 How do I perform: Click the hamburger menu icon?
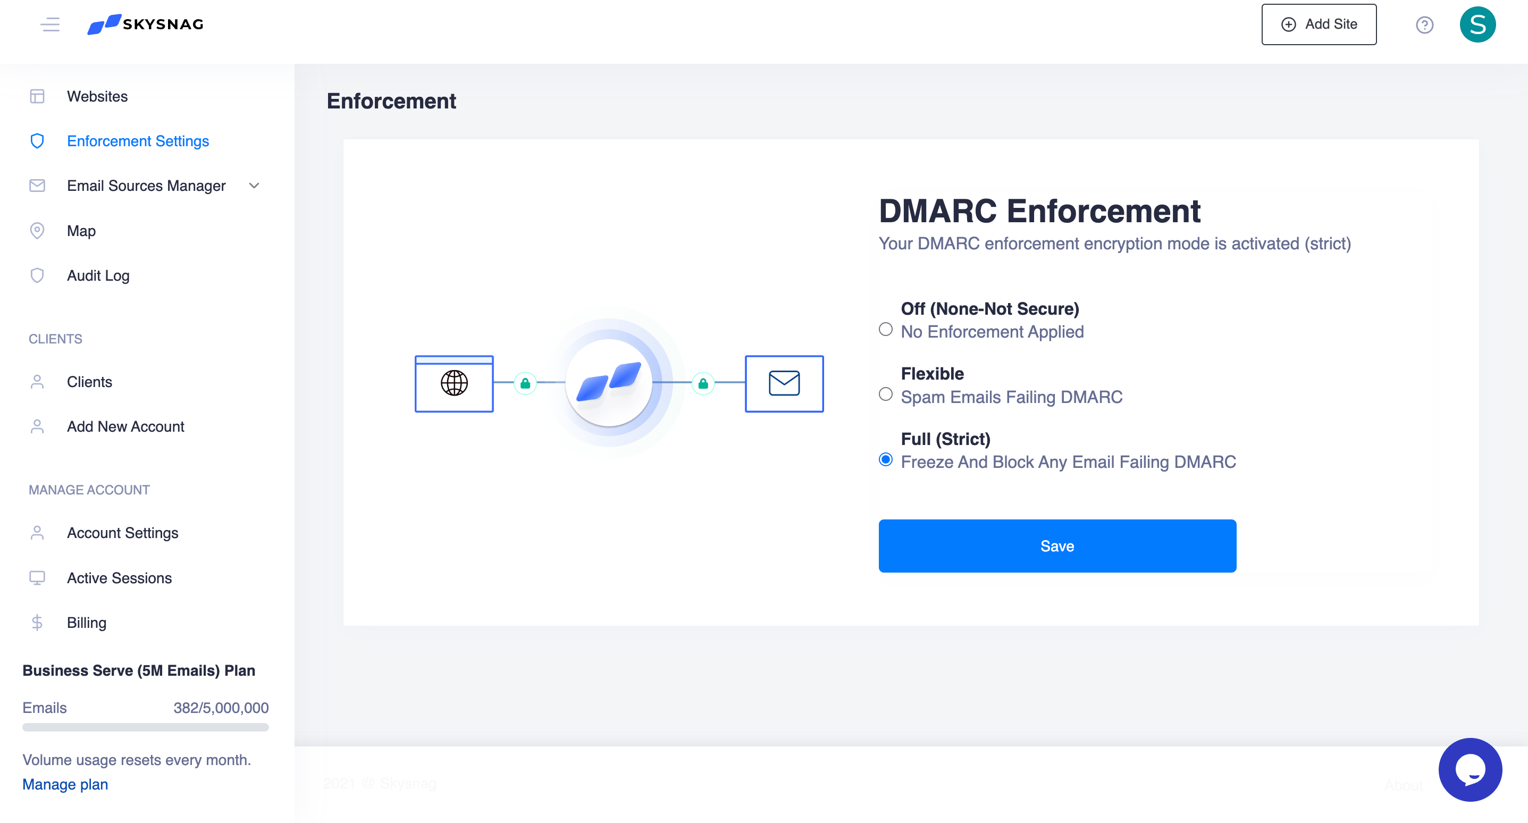click(x=50, y=24)
